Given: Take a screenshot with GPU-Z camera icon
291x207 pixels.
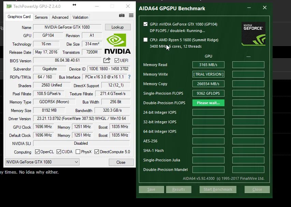Looking at the screenshot, I should point(122,15).
